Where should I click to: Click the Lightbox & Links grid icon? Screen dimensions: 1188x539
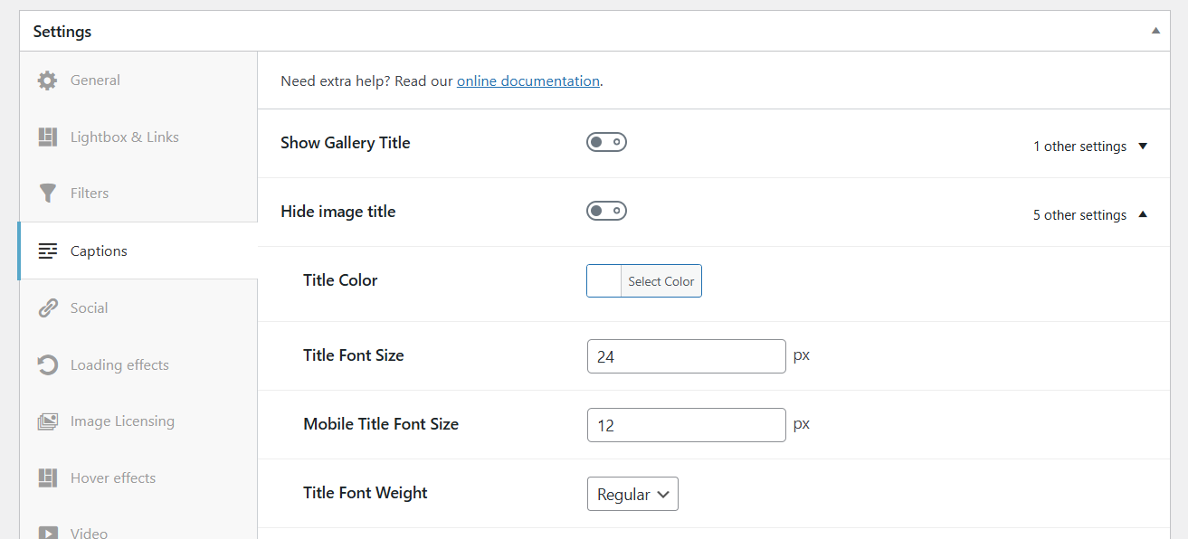click(47, 137)
